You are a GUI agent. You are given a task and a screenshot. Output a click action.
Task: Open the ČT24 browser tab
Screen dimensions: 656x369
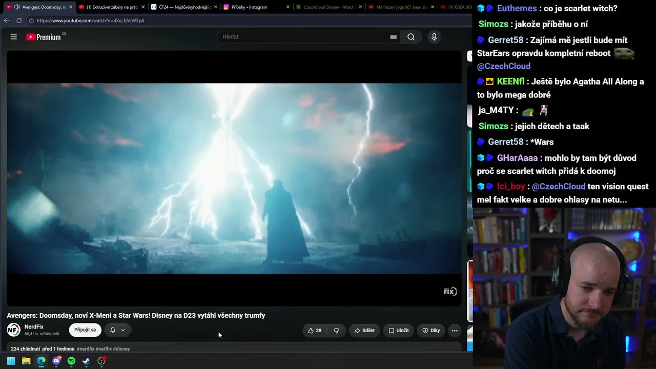(x=184, y=7)
